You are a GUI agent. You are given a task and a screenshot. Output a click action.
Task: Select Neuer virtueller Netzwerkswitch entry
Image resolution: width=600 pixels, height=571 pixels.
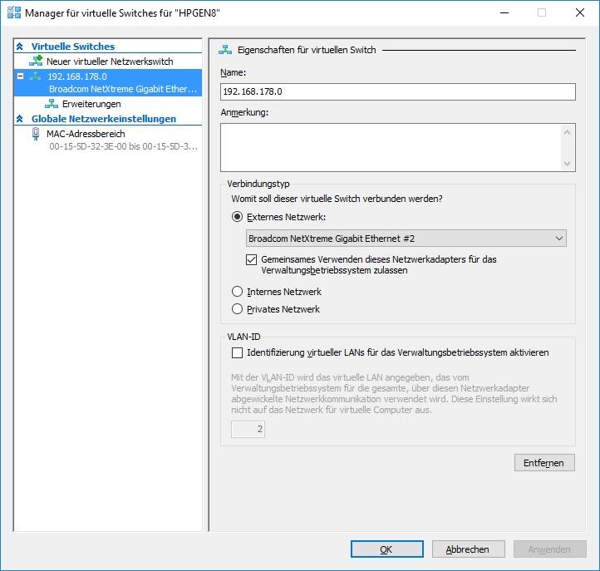click(x=108, y=62)
